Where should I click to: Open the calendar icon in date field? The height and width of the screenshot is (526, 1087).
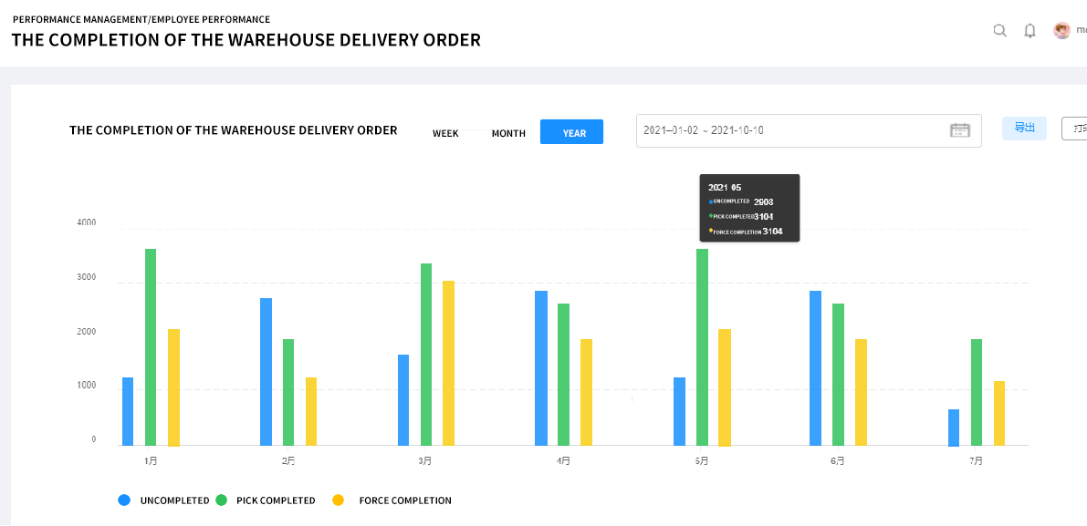[959, 130]
